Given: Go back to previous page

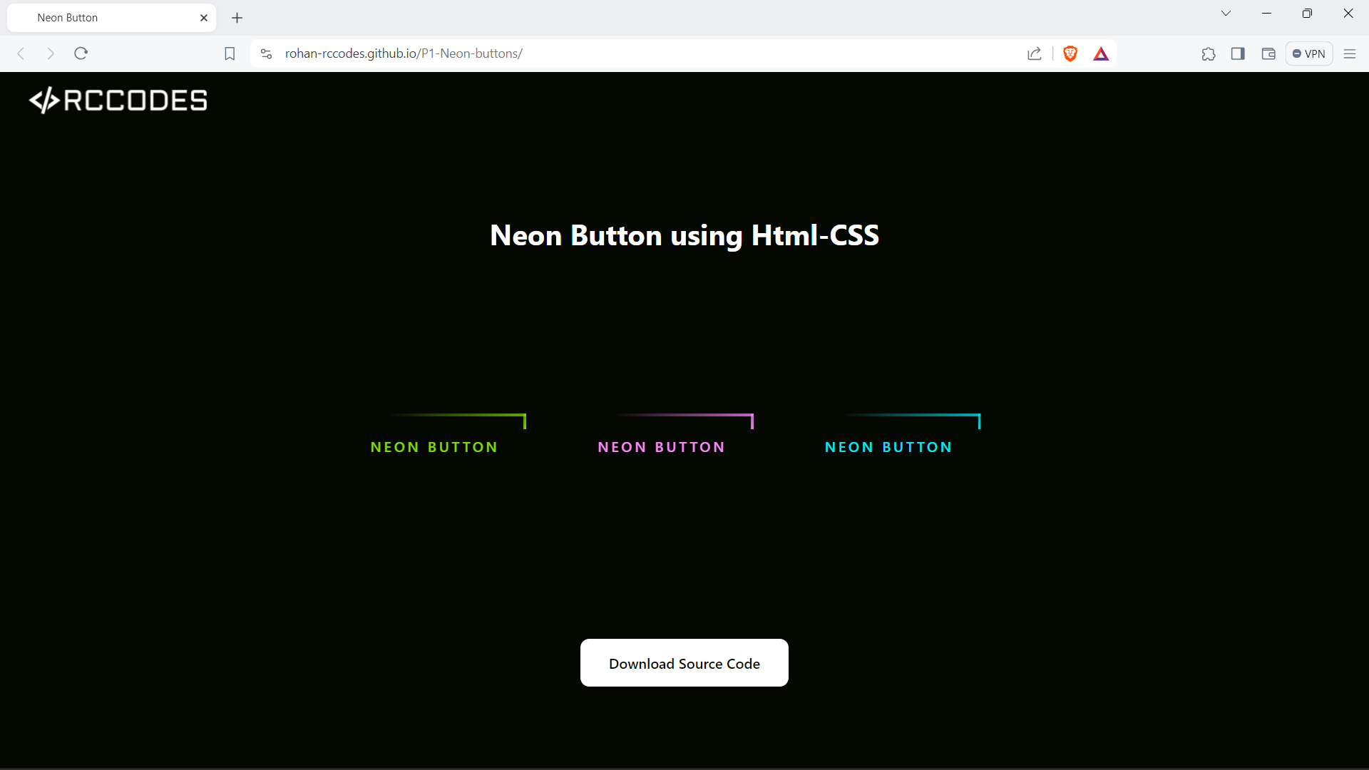Looking at the screenshot, I should tap(21, 53).
